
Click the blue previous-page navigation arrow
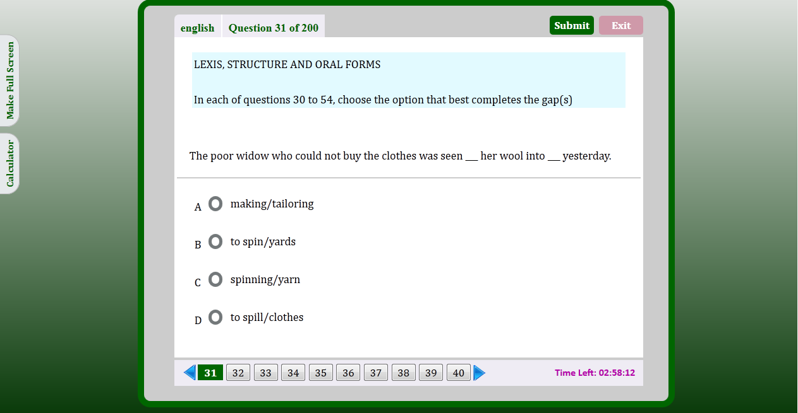pos(189,373)
